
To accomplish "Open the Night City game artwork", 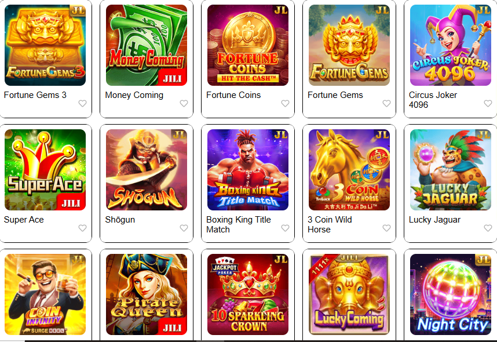I will coord(451,294).
